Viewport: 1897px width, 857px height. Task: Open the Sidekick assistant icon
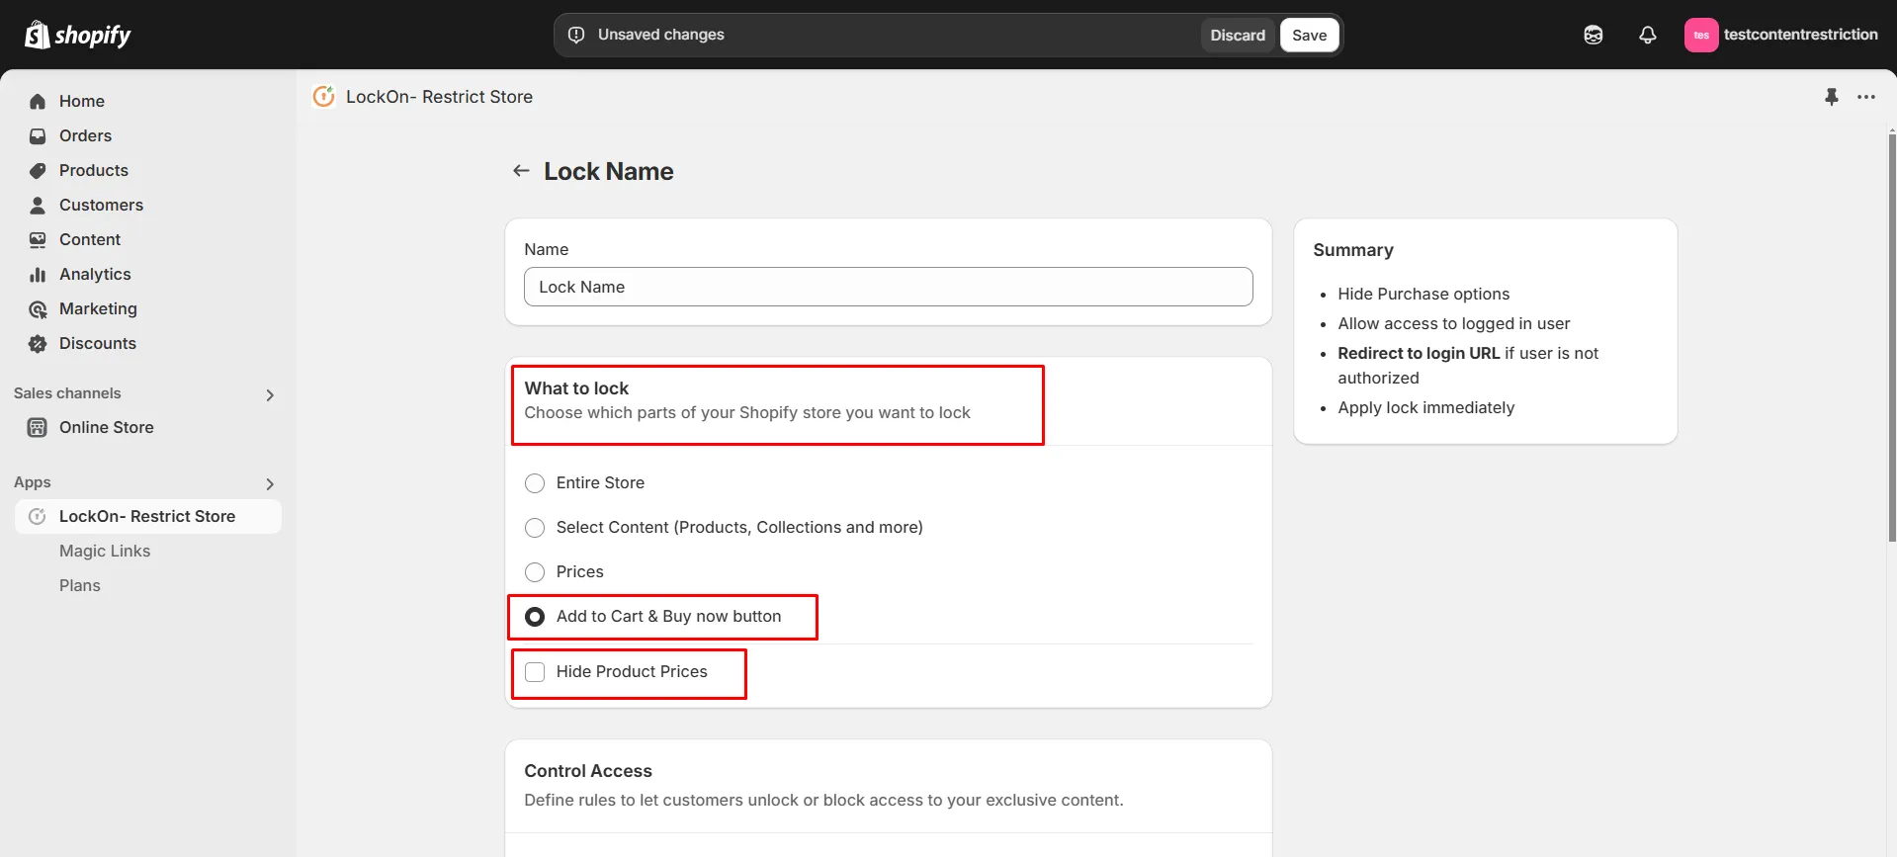point(1594,35)
